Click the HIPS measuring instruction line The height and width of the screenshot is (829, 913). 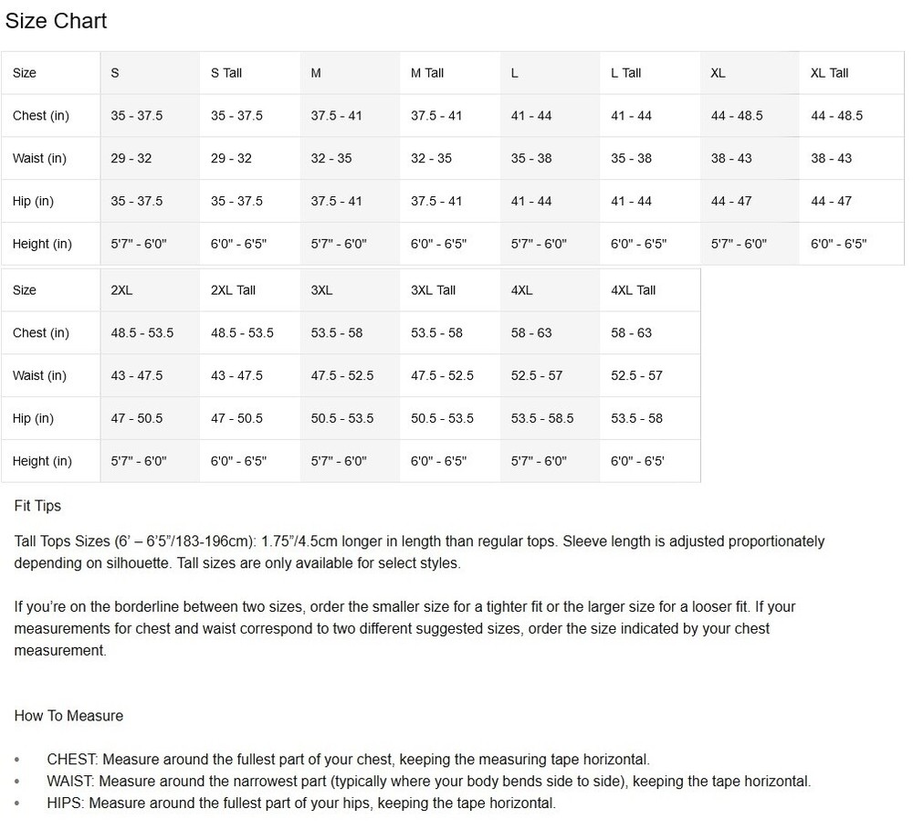[x=300, y=803]
